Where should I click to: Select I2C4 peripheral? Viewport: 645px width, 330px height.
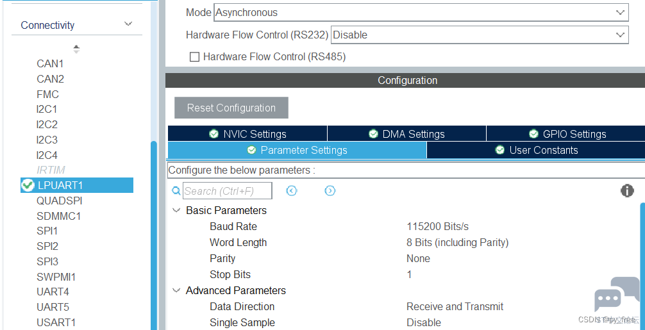(46, 155)
